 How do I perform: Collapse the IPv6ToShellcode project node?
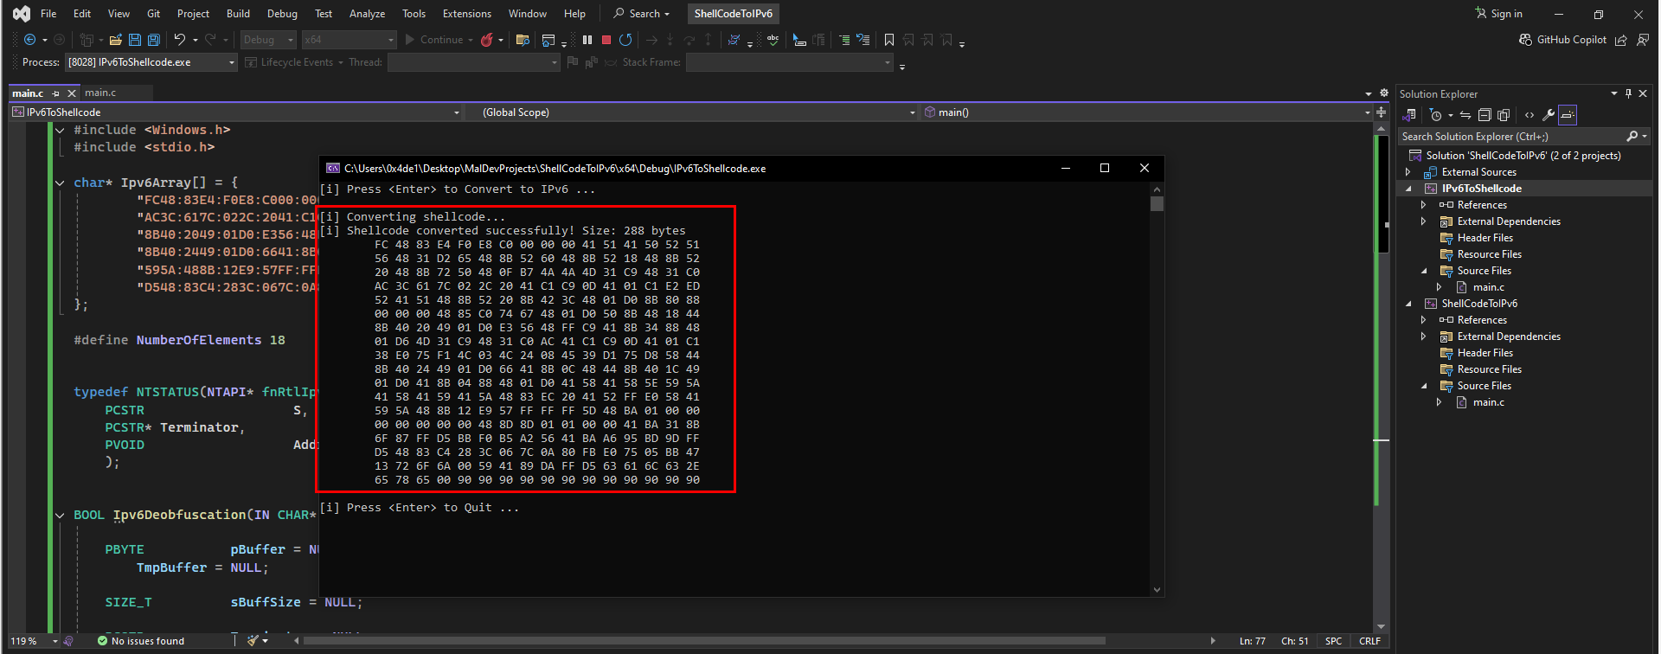(x=1409, y=189)
